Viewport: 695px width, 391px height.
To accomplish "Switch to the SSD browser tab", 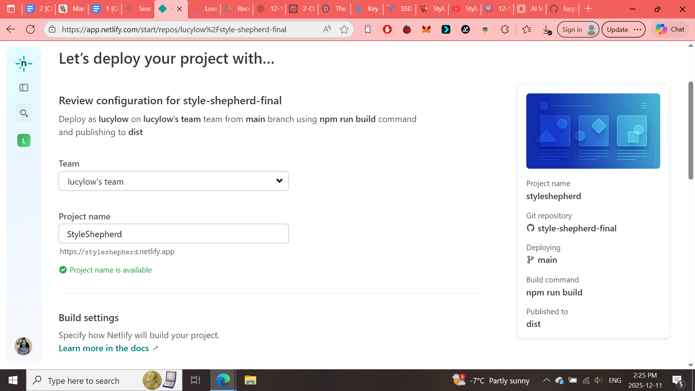I will tap(400, 9).
